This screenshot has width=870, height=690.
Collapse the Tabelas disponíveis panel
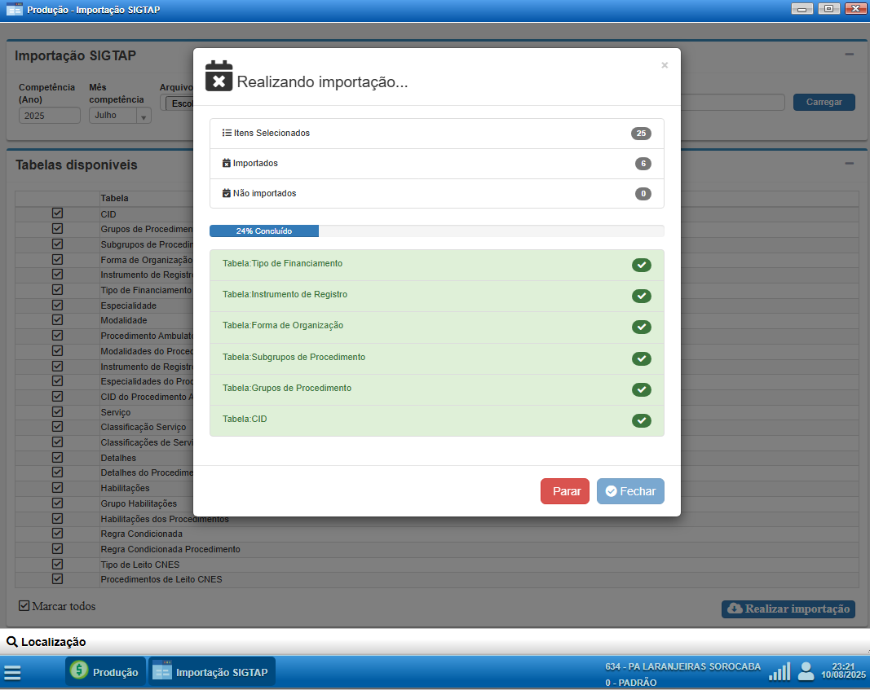click(x=849, y=164)
